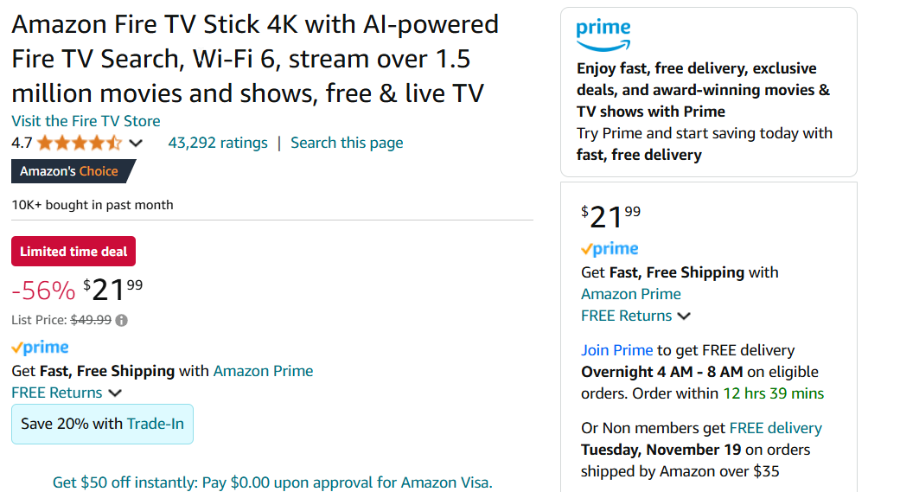
Task: Click Amazon Prime link beside Free Shipping text
Action: [263, 371]
